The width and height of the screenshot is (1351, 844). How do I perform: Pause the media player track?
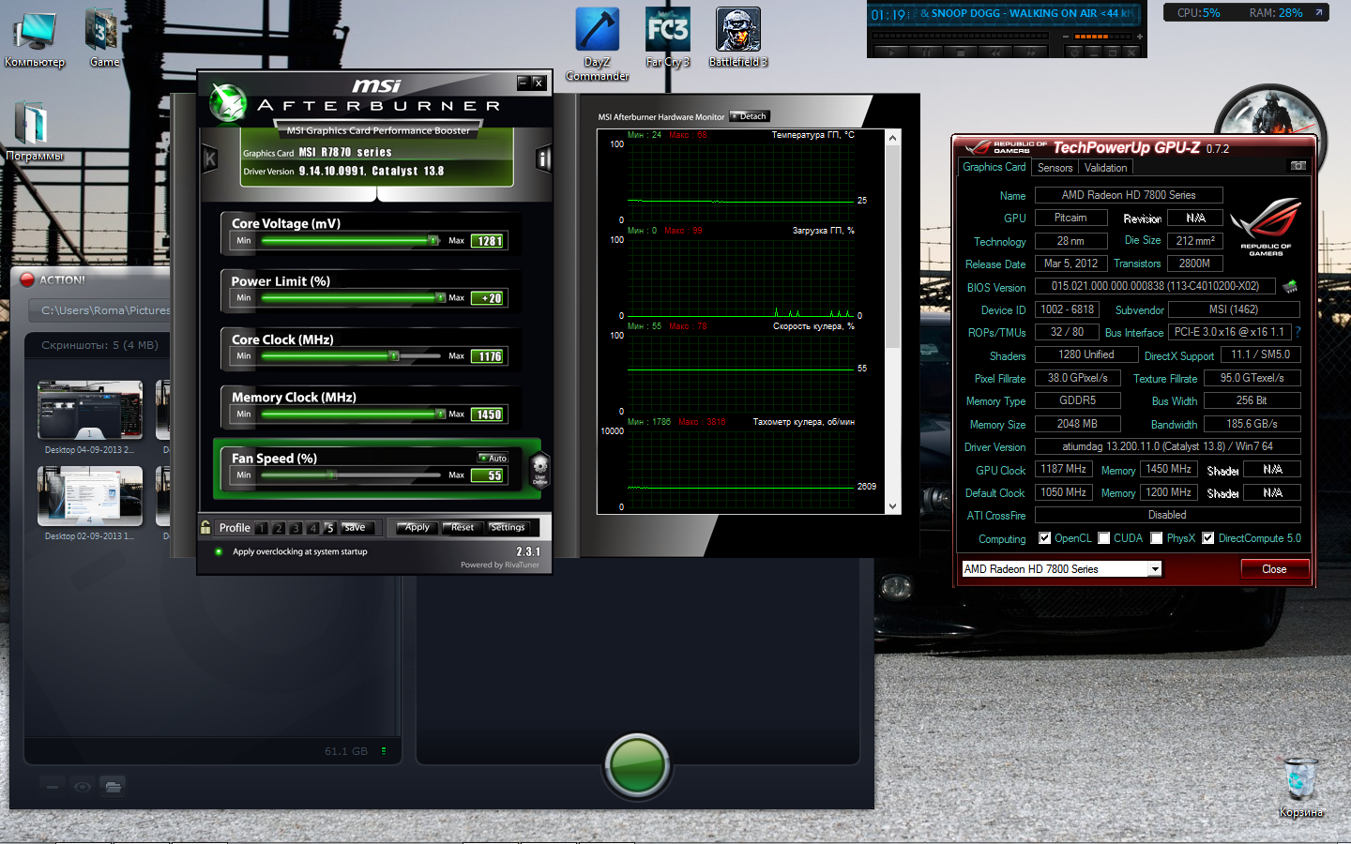click(926, 53)
